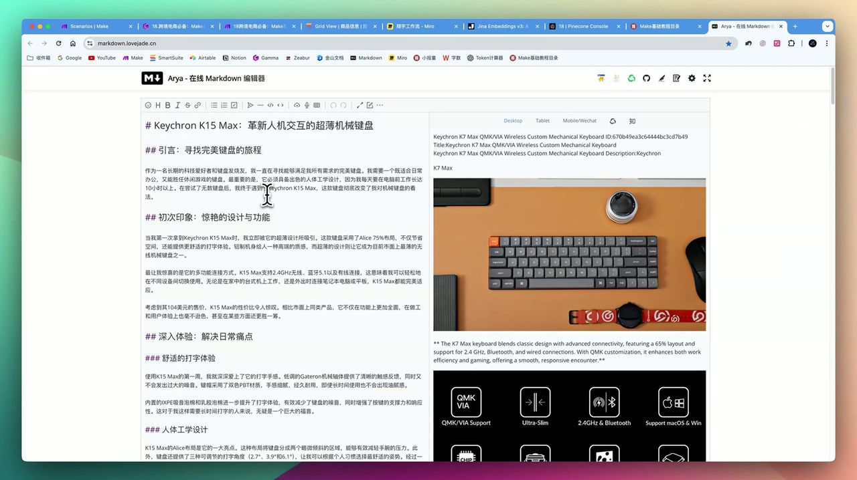The height and width of the screenshot is (480, 857).
Task: Insert an emoji from the editor toolbar
Action: pos(148,105)
